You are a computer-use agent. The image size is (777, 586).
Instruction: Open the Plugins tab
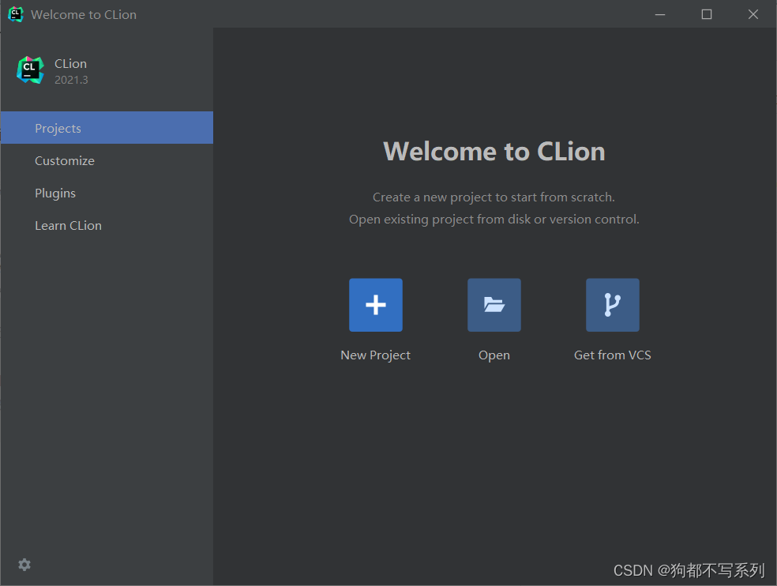tap(107, 193)
